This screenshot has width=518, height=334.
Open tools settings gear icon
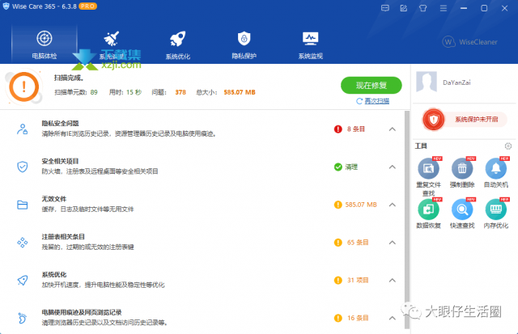pos(508,146)
